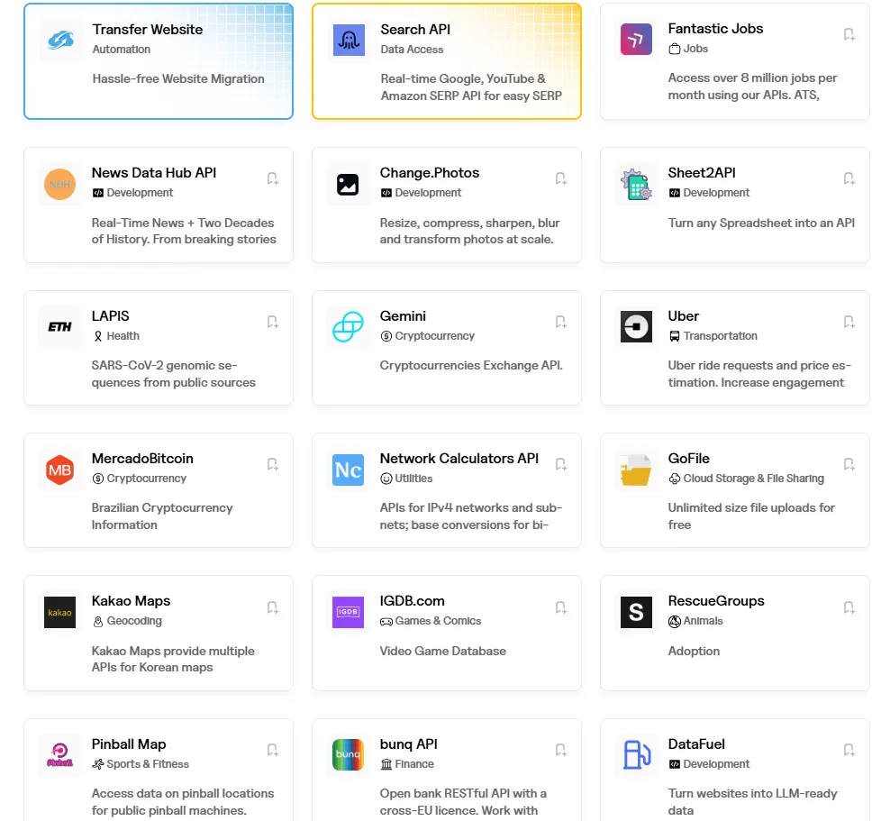The width and height of the screenshot is (881, 821).
Task: Open the Network Calculators API title
Action: tap(459, 458)
